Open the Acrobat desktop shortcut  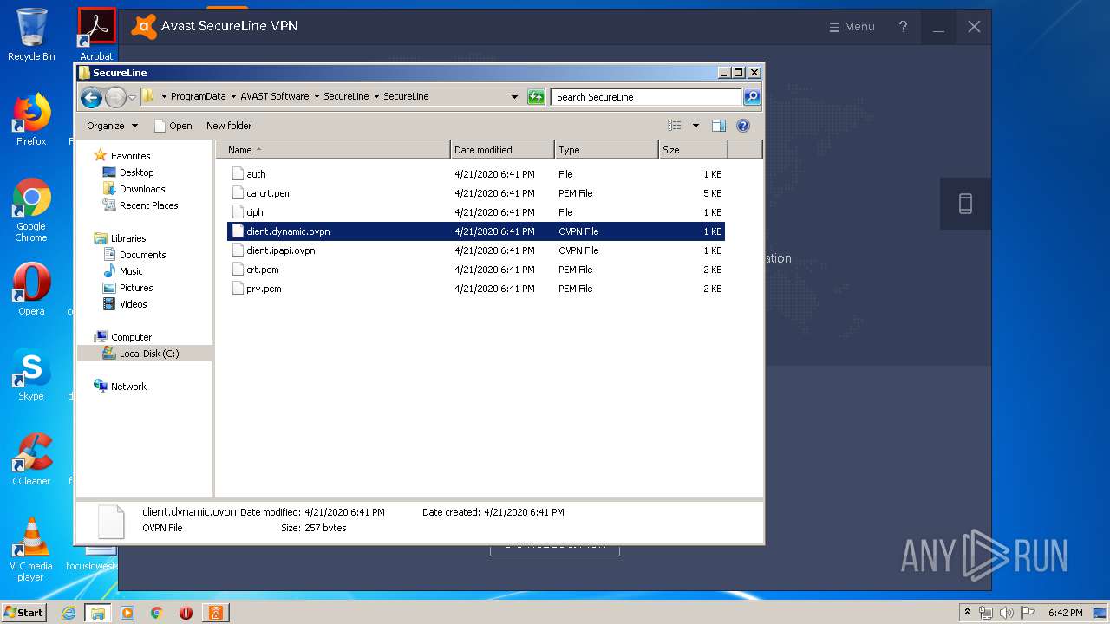[96, 35]
